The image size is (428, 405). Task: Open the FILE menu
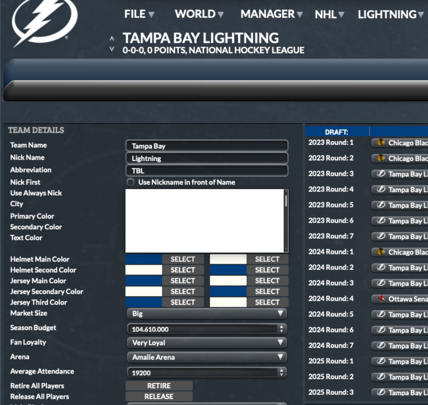click(x=139, y=14)
